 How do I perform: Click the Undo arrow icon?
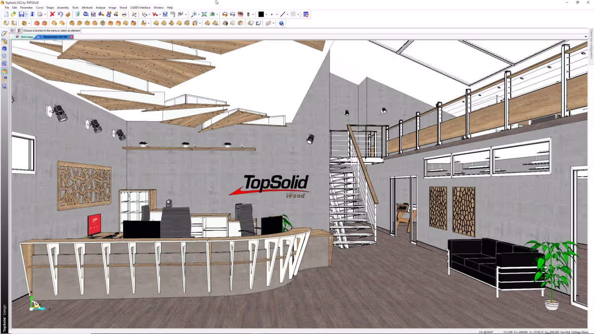pyautogui.click(x=60, y=14)
